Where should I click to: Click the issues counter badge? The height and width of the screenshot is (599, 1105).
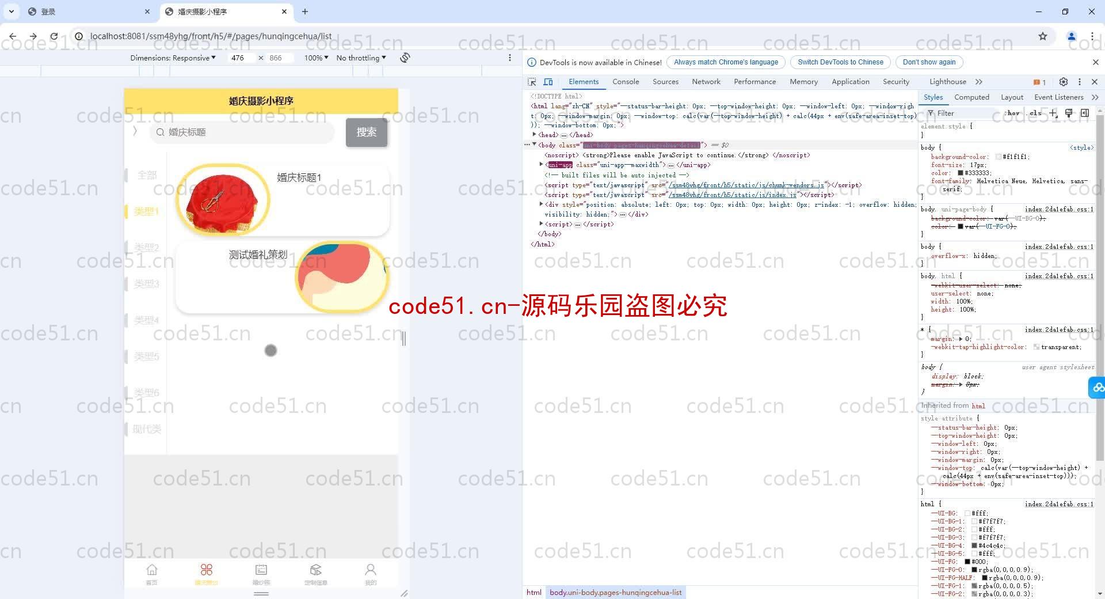[1040, 82]
